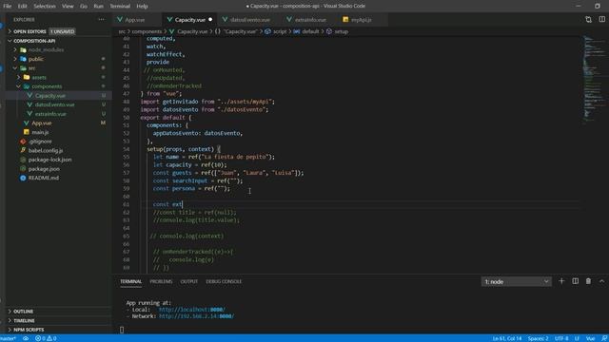Open feedback icon in status bar
This screenshot has width=609, height=342.
pos(604,338)
